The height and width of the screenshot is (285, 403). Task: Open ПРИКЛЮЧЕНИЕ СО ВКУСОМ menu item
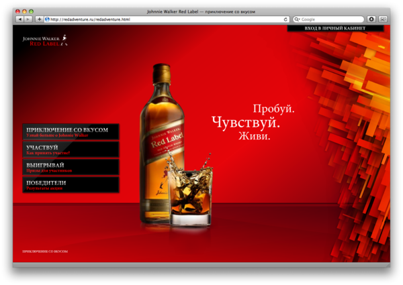71,132
